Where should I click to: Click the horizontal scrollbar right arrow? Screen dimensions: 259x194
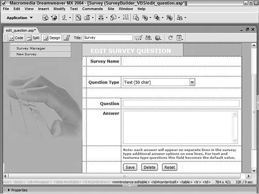click(x=248, y=176)
